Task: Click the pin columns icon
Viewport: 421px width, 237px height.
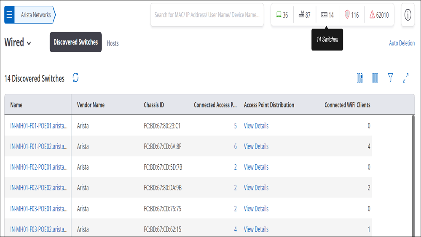Action: coord(360,78)
